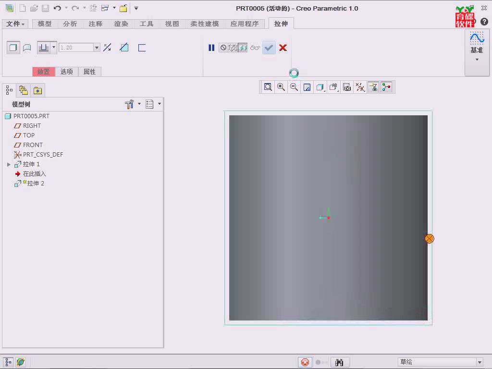This screenshot has width=492, height=369.
Task: Open the depth value 1.20 dropdown
Action: 97,48
